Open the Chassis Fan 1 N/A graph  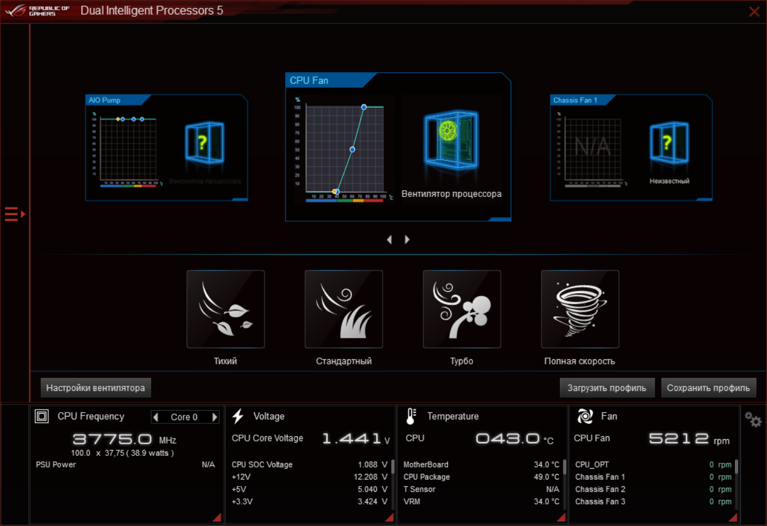tap(593, 149)
